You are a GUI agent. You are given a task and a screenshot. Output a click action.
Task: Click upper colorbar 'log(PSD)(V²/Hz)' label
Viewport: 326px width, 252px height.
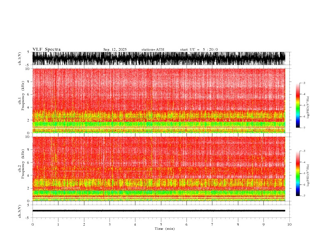(308, 107)
